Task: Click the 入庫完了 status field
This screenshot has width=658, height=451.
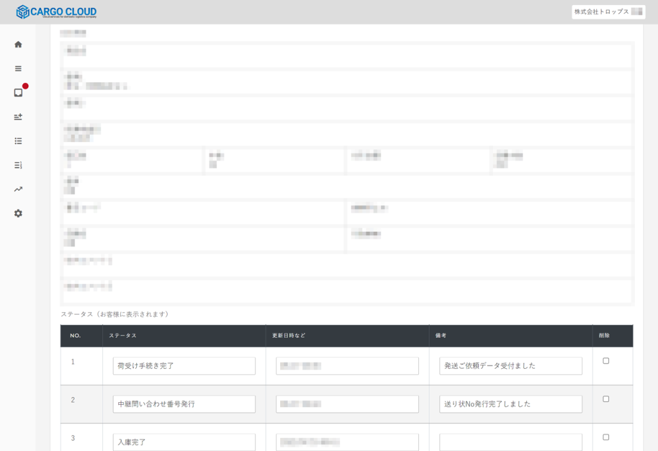Action: [x=184, y=442]
